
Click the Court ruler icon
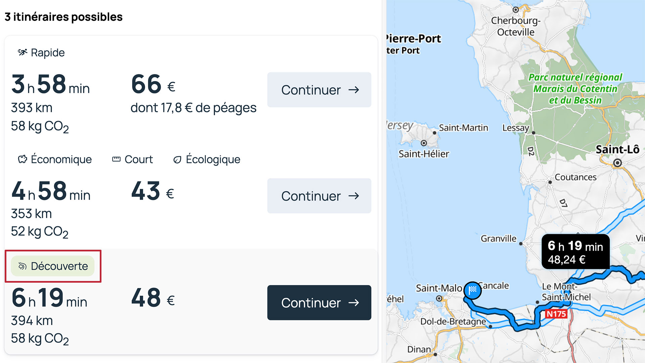(116, 159)
